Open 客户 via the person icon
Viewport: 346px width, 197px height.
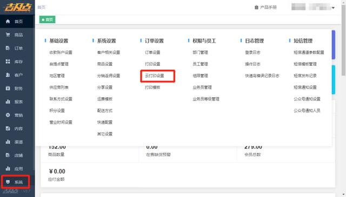point(8,75)
